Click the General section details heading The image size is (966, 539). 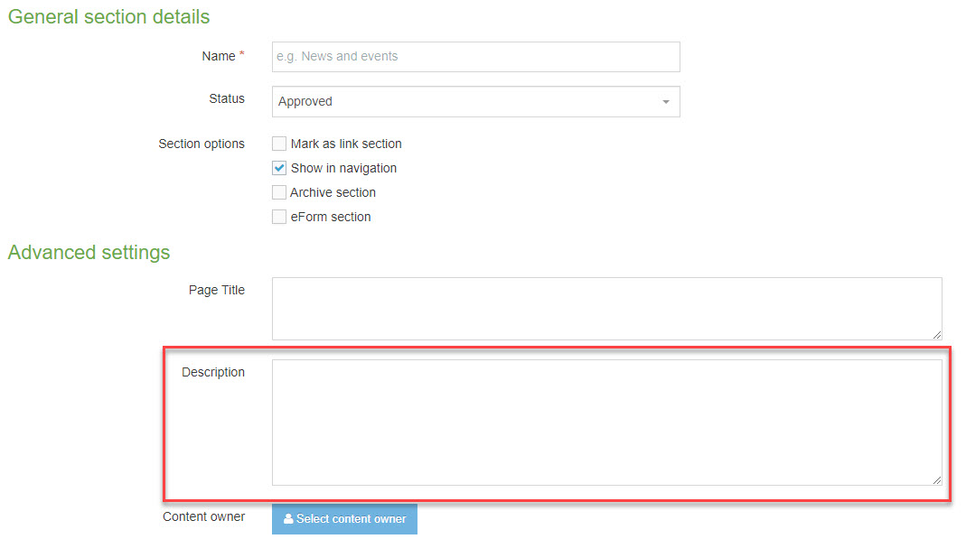[x=108, y=16]
